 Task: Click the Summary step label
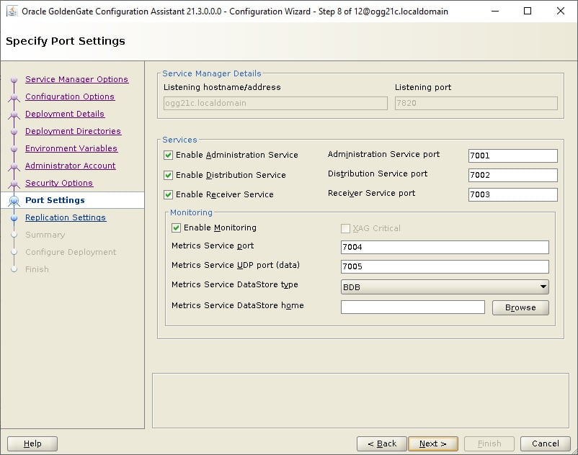tap(45, 235)
